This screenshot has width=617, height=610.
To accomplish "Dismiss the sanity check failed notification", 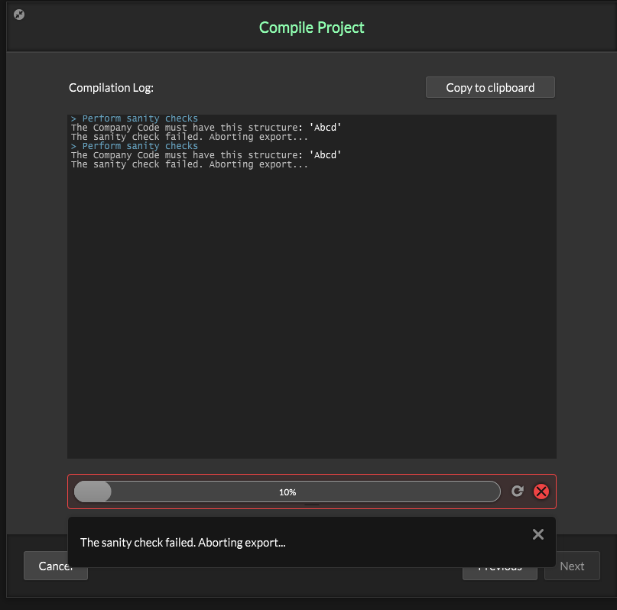I will tap(538, 534).
